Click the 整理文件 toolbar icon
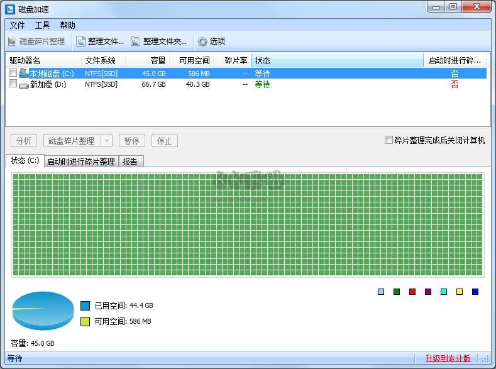Image resolution: width=496 pixels, height=369 pixels. (80, 41)
